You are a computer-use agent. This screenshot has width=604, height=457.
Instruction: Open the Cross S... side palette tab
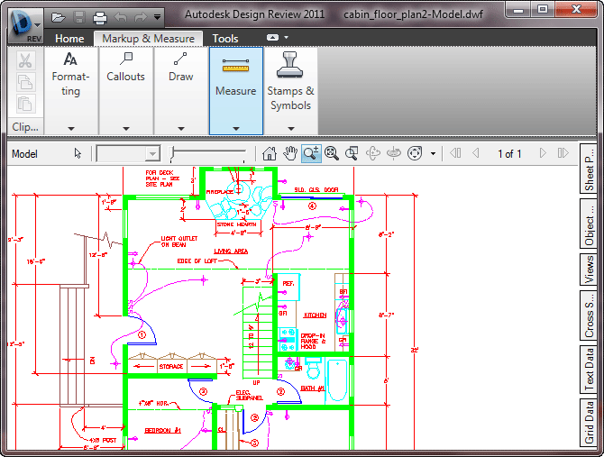[x=589, y=315]
